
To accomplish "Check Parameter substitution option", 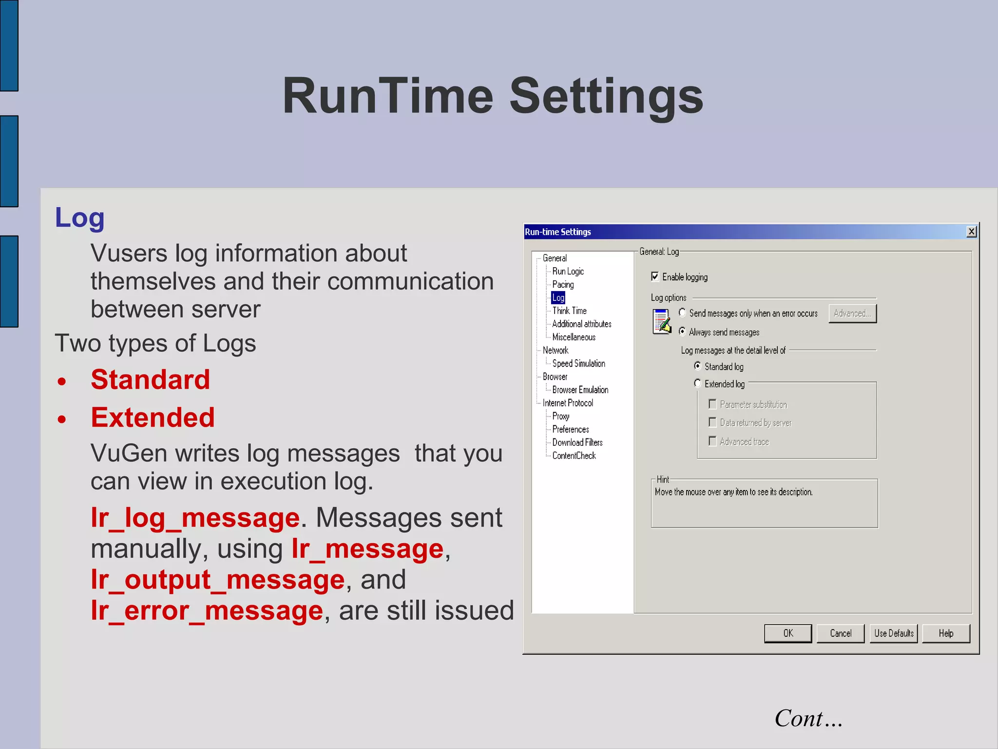I will pos(712,404).
